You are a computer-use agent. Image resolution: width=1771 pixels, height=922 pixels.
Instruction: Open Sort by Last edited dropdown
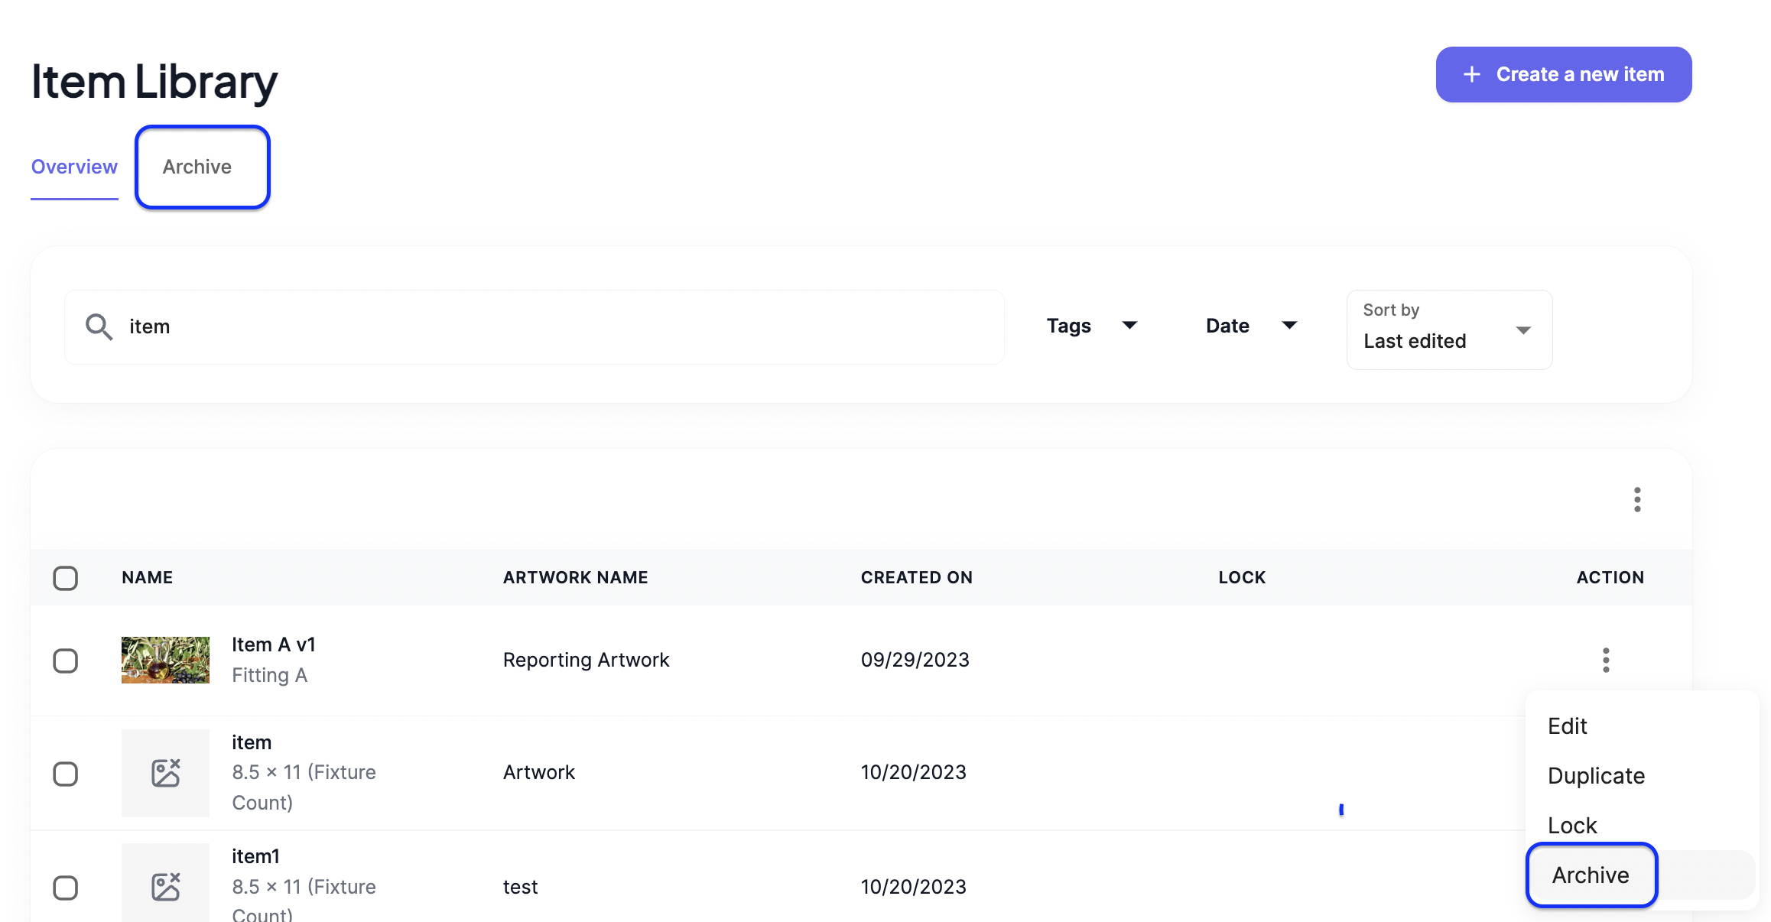point(1448,330)
